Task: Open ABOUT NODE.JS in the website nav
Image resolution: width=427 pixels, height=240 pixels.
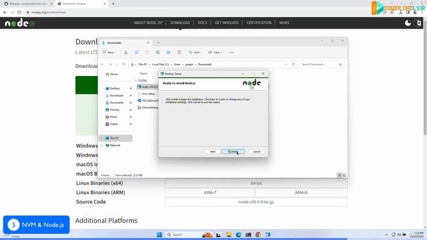Action: [x=148, y=23]
